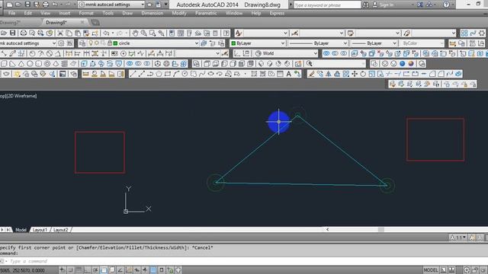Select the Move tool in the Modify toolbar
The image size is (488, 274).
click(x=355, y=74)
